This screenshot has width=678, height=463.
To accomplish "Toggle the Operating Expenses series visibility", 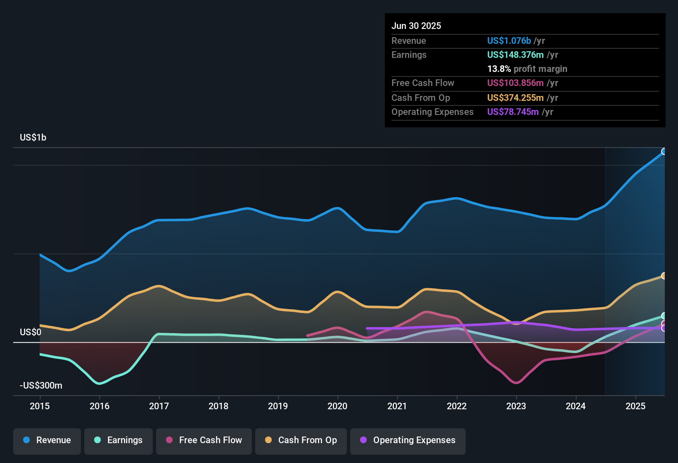I will 408,440.
